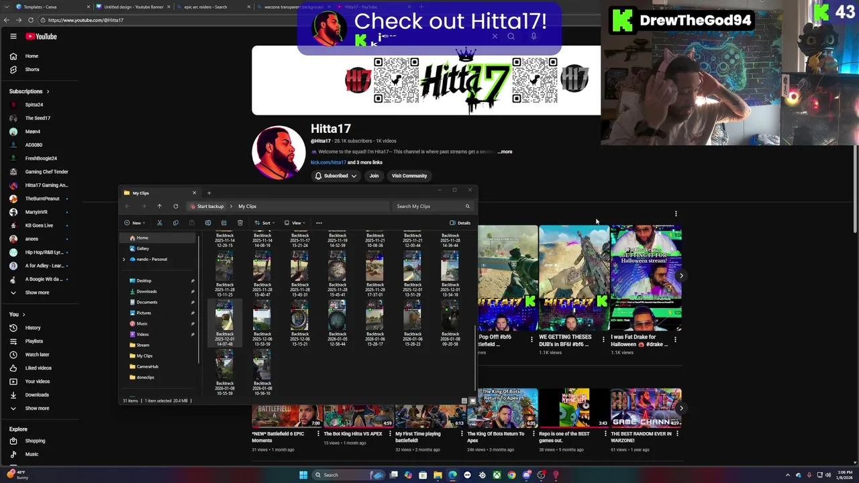Open Liked videos in YouTube sidebar
This screenshot has width=859, height=483.
pos(38,368)
